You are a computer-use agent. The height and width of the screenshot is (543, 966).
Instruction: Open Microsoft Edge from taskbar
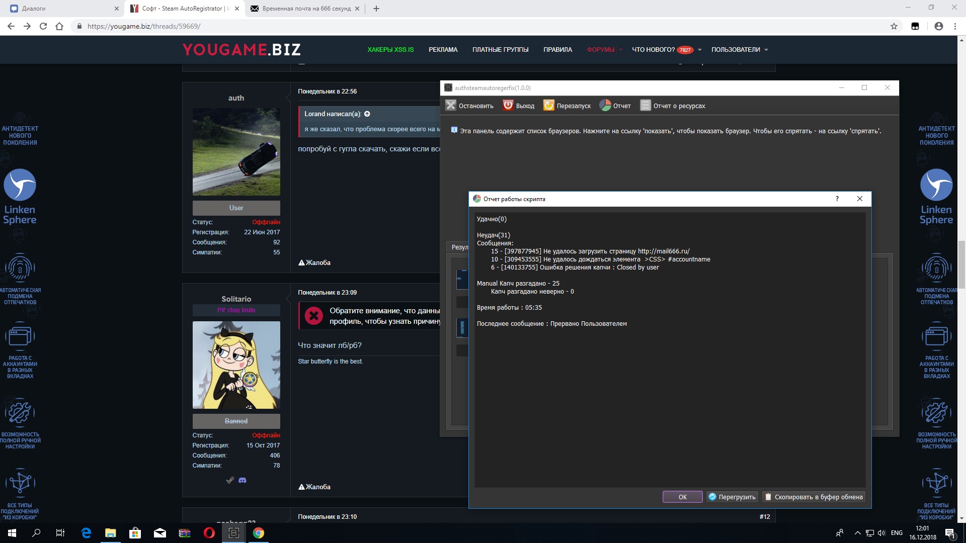point(86,533)
